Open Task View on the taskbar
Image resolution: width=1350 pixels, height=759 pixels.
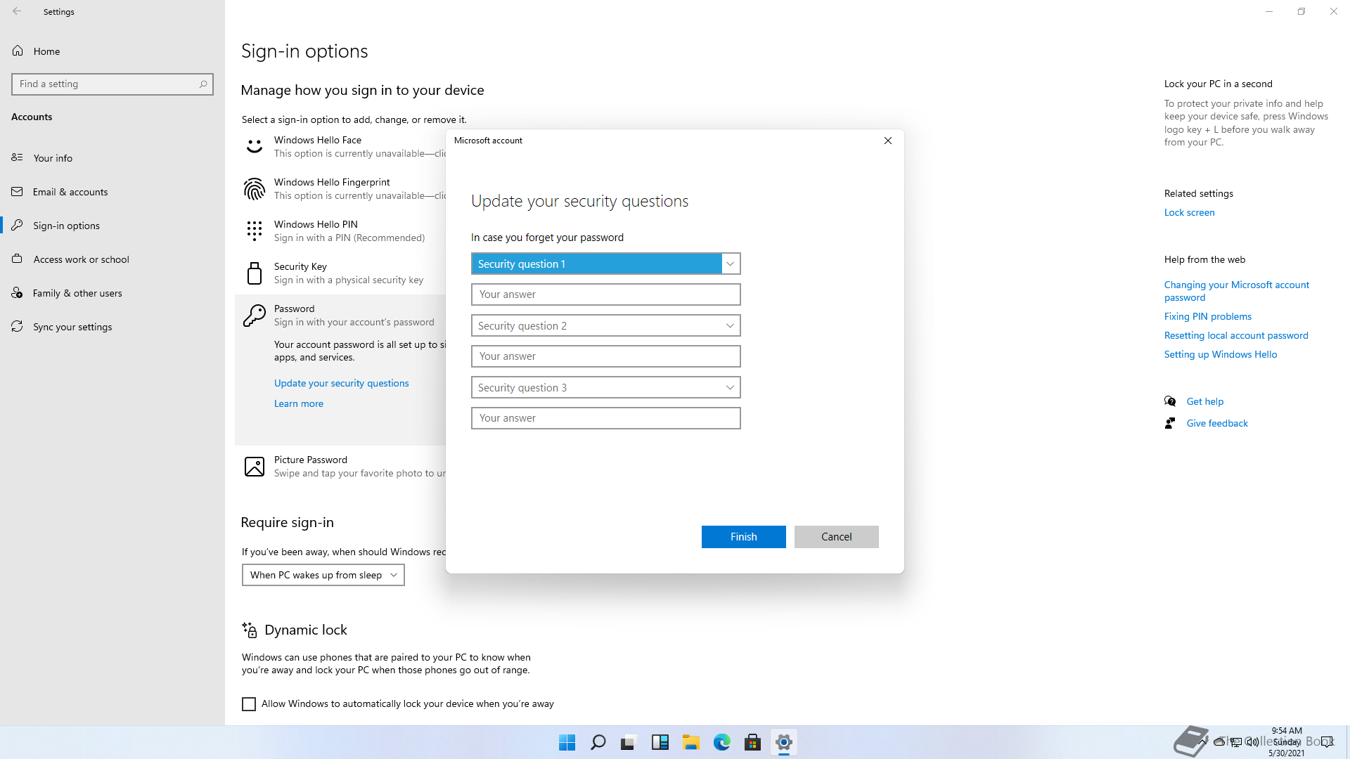point(629,742)
